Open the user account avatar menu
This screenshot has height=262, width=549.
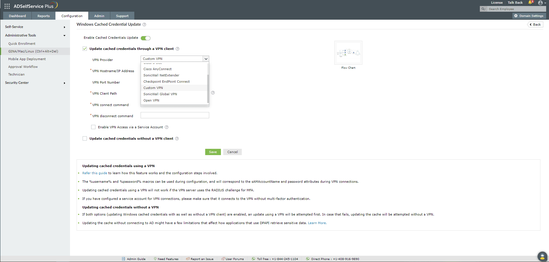point(540,3)
